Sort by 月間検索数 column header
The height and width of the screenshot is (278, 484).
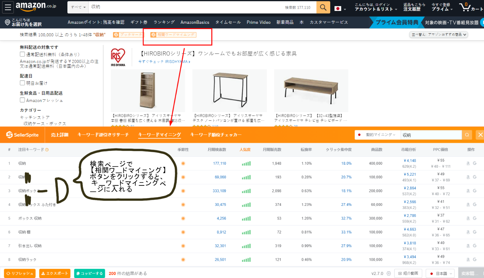[217, 150]
